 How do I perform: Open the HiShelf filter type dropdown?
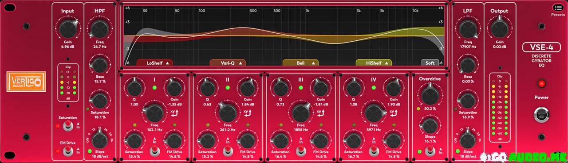click(x=374, y=63)
